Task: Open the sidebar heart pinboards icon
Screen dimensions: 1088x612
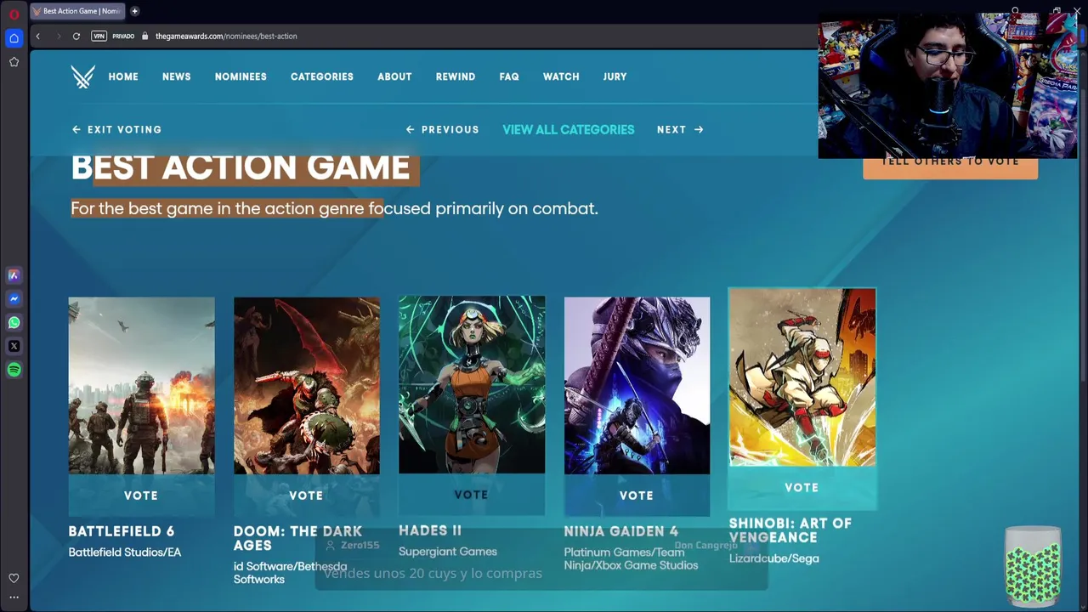Action: click(x=14, y=579)
